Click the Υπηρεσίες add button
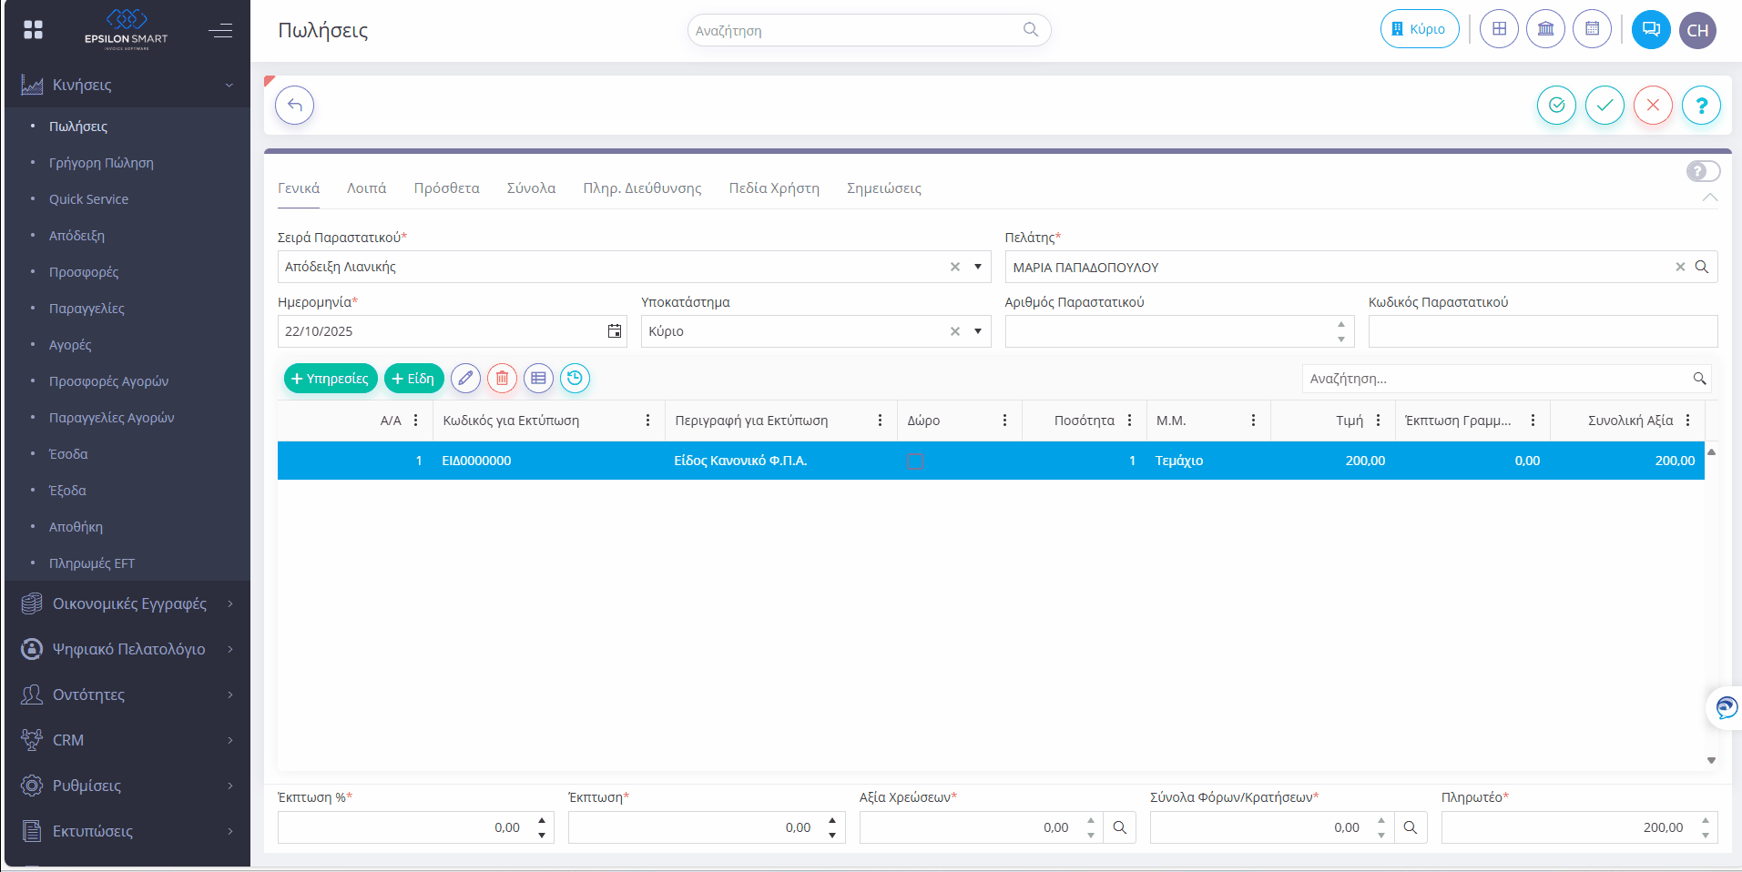This screenshot has height=872, width=1742. pyautogui.click(x=330, y=379)
